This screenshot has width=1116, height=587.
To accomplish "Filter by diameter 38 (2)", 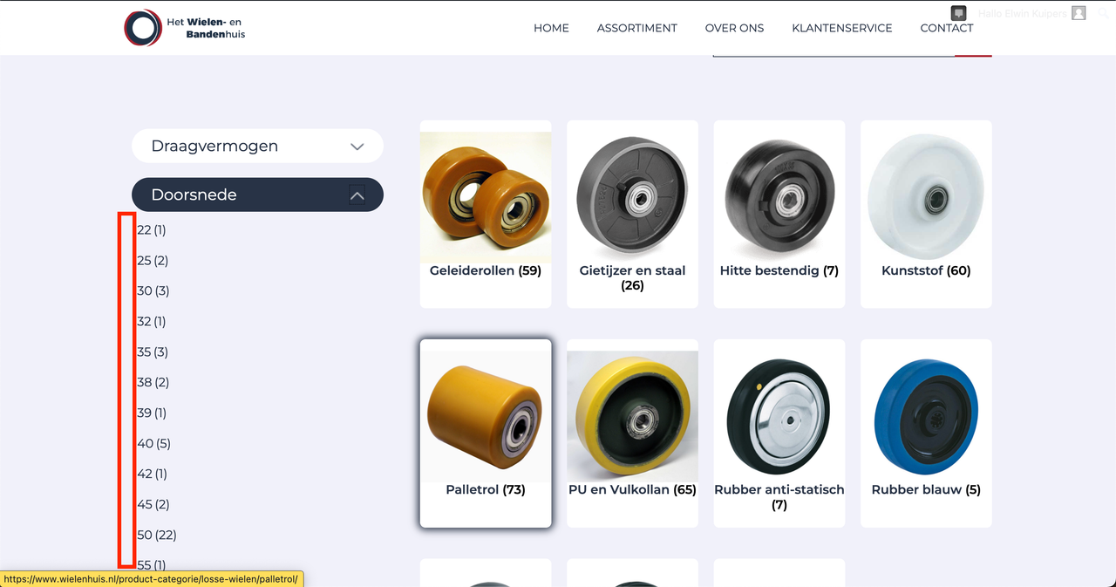I will tap(153, 382).
